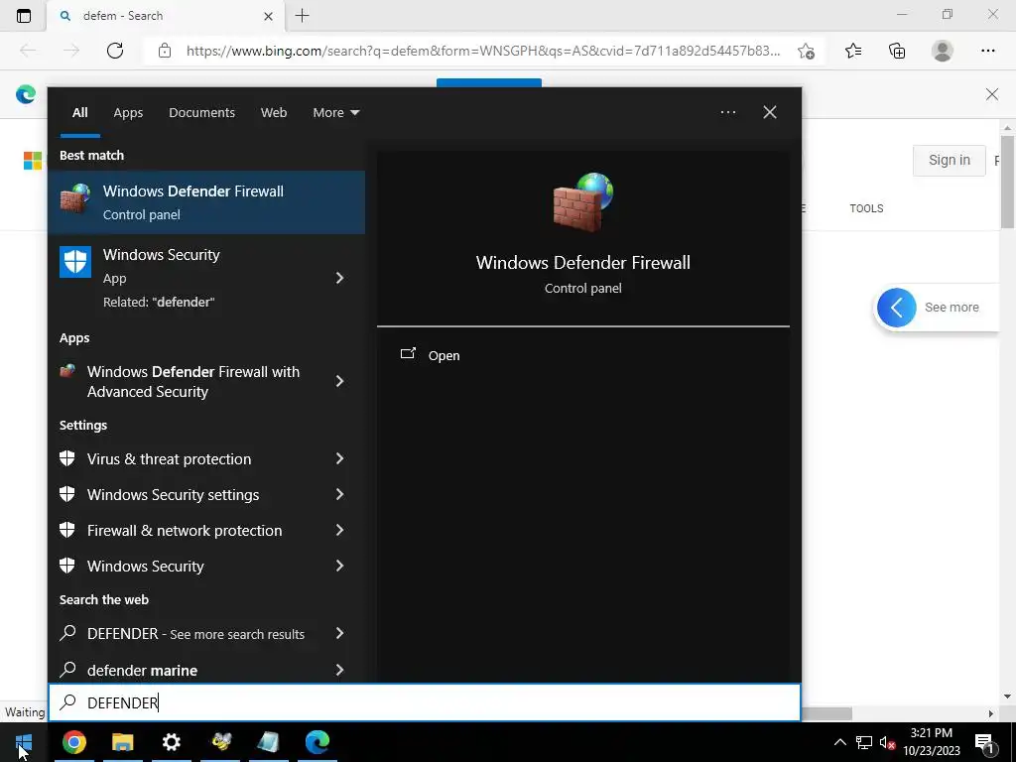Open Edge Settings and more menu
The image size is (1016, 762).
click(987, 51)
